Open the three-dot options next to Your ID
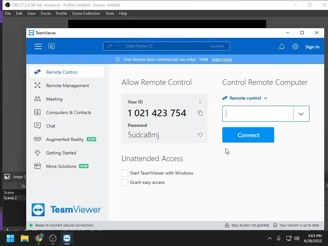 (x=200, y=101)
